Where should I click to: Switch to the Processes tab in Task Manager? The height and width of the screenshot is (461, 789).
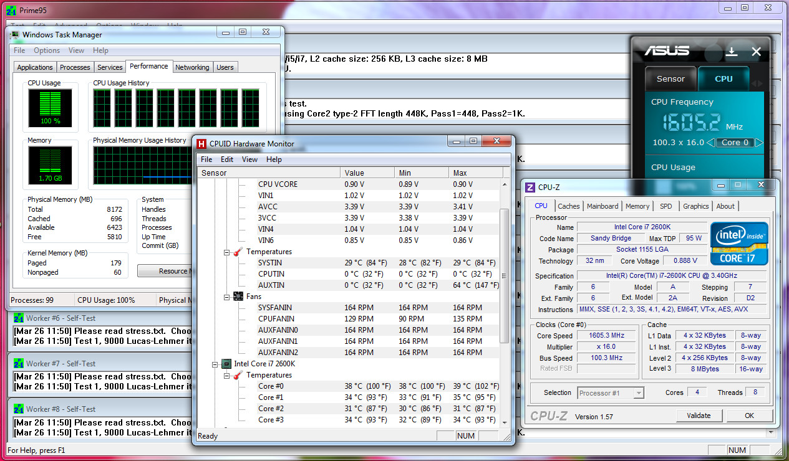coord(75,67)
